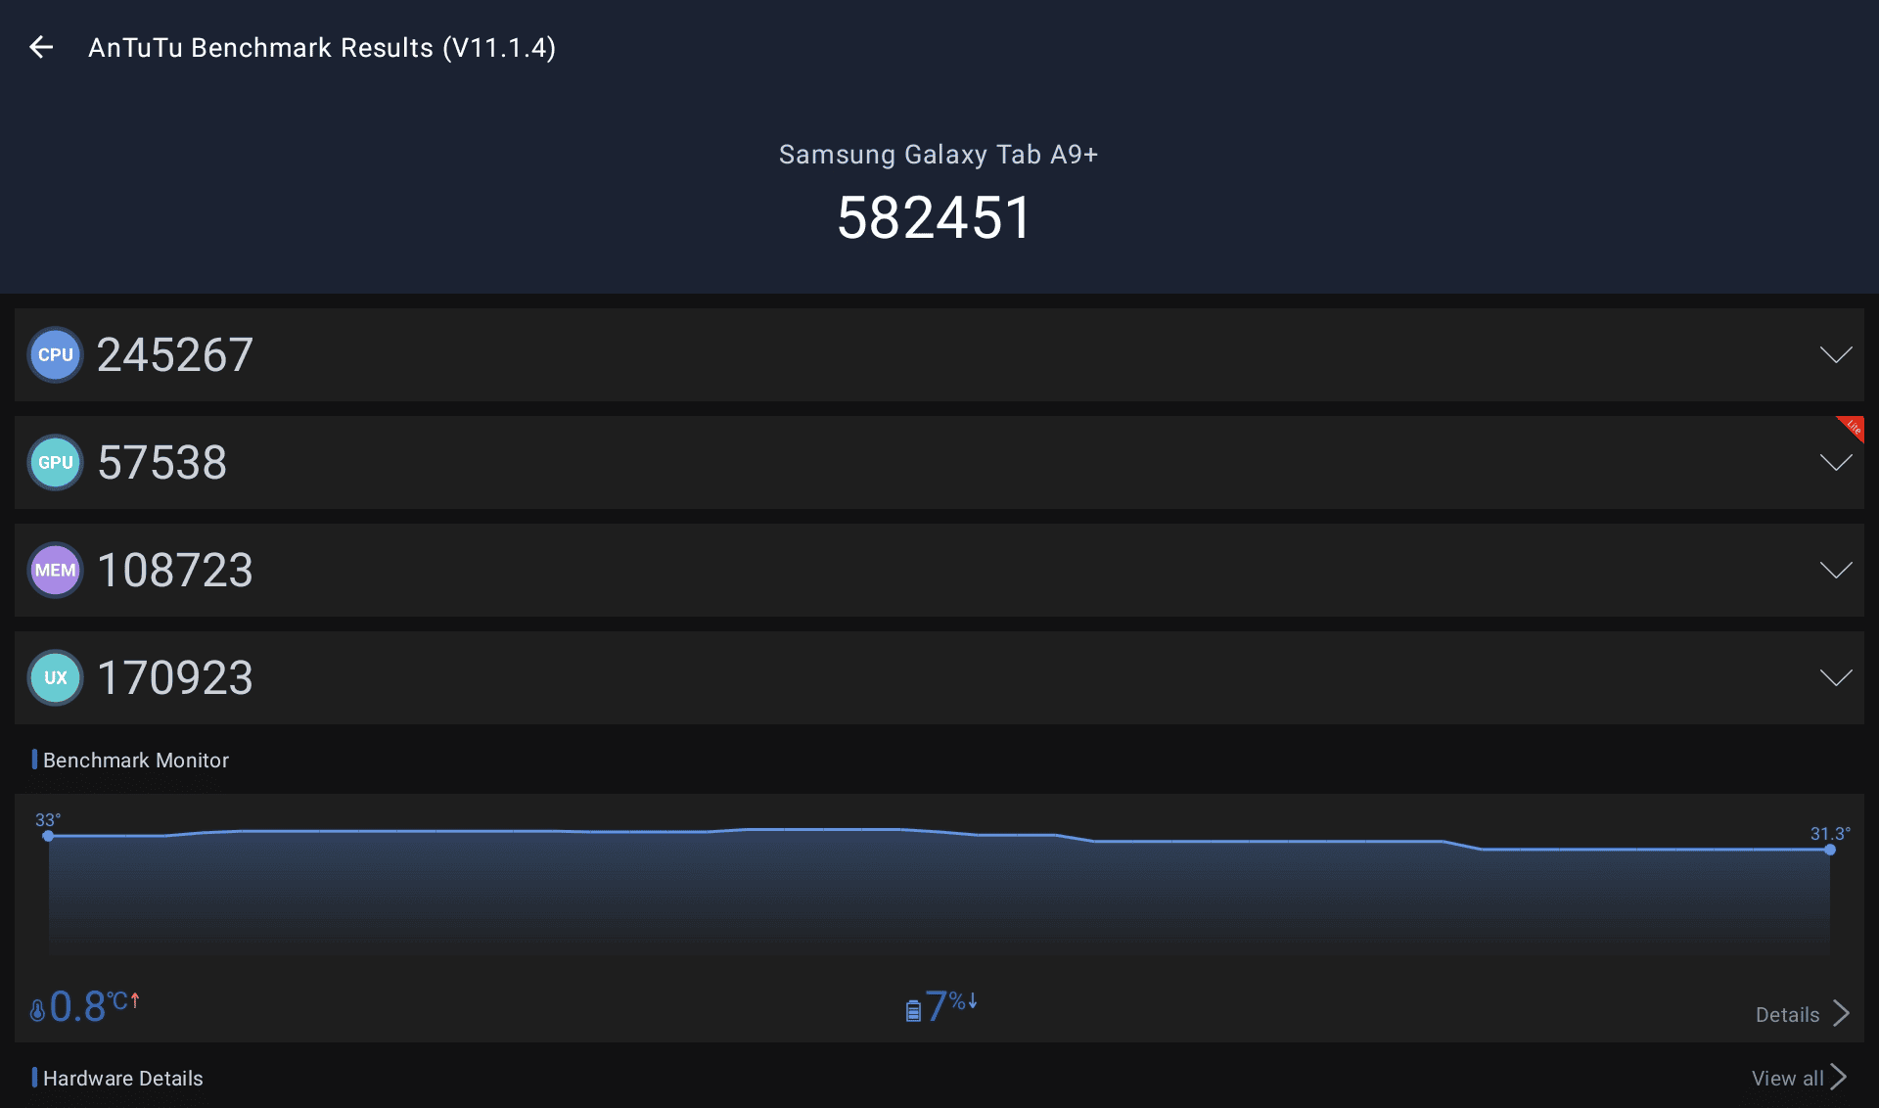Click the MEM score value 108723

click(175, 570)
